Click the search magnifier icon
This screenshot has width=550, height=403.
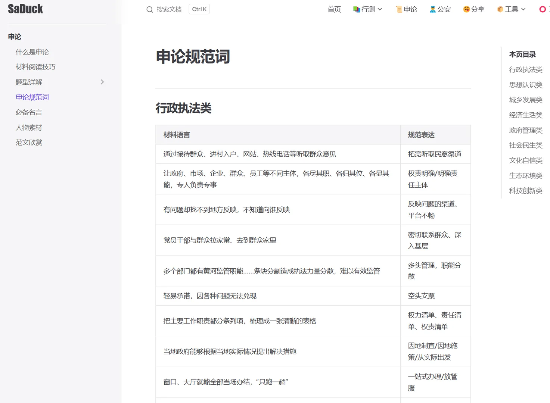click(x=149, y=9)
